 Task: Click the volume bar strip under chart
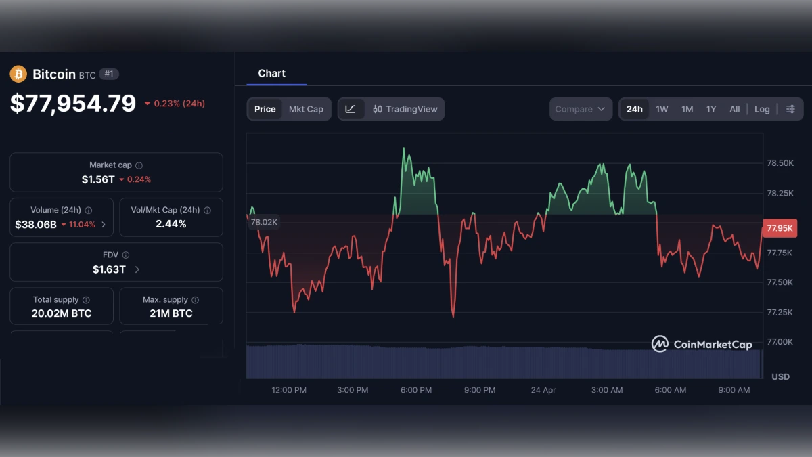coord(503,362)
